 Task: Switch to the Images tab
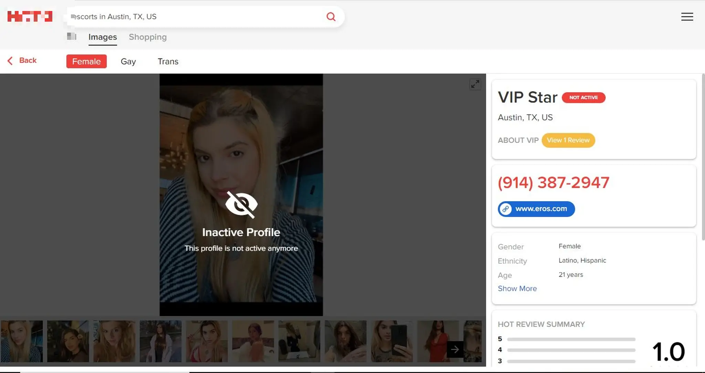[103, 37]
